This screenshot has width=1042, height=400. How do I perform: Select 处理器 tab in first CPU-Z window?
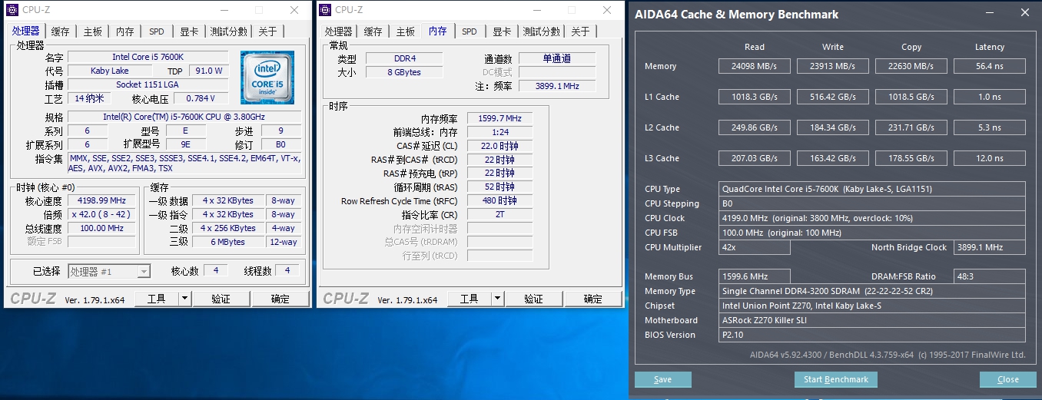pos(26,31)
